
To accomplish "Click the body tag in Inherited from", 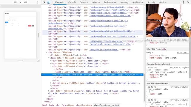I will tap(164, 49).
